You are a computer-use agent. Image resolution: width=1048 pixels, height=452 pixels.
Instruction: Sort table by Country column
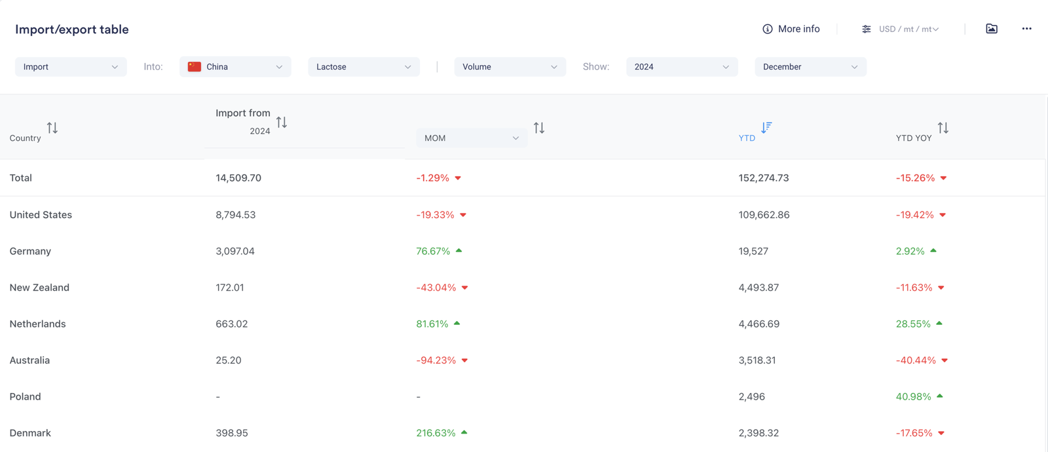click(x=52, y=128)
